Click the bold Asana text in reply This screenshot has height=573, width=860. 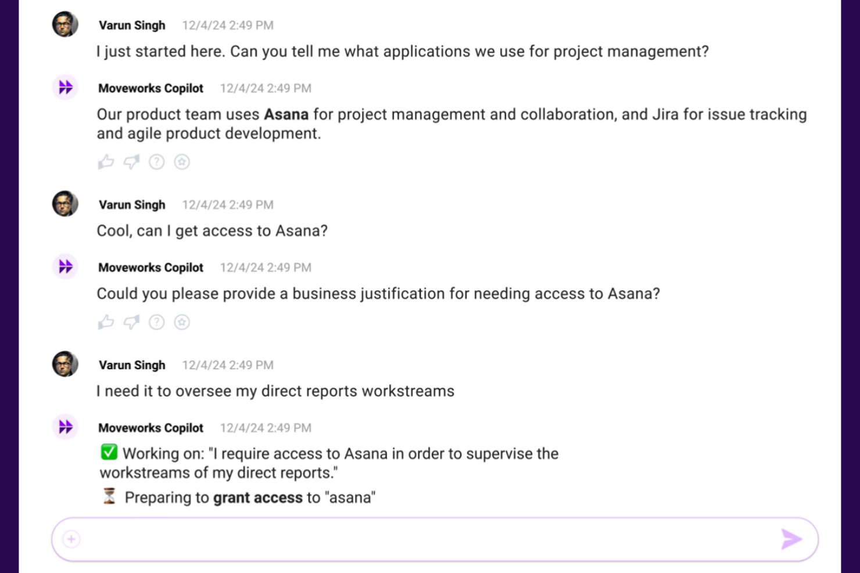(x=286, y=114)
